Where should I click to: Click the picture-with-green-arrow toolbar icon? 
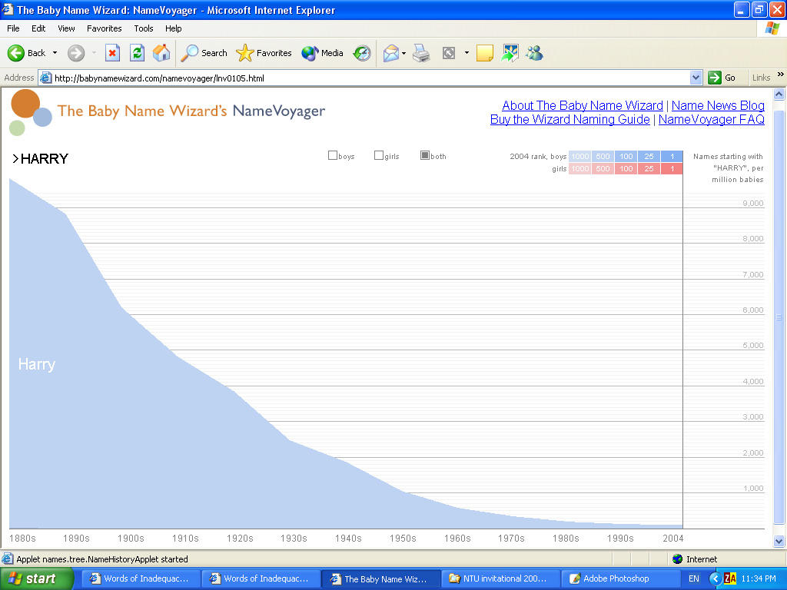[x=510, y=53]
